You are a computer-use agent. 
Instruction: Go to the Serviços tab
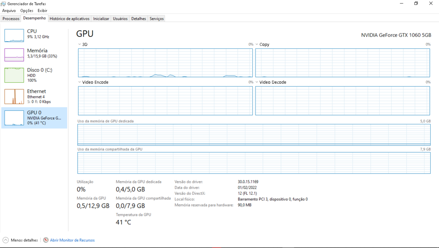click(x=156, y=18)
